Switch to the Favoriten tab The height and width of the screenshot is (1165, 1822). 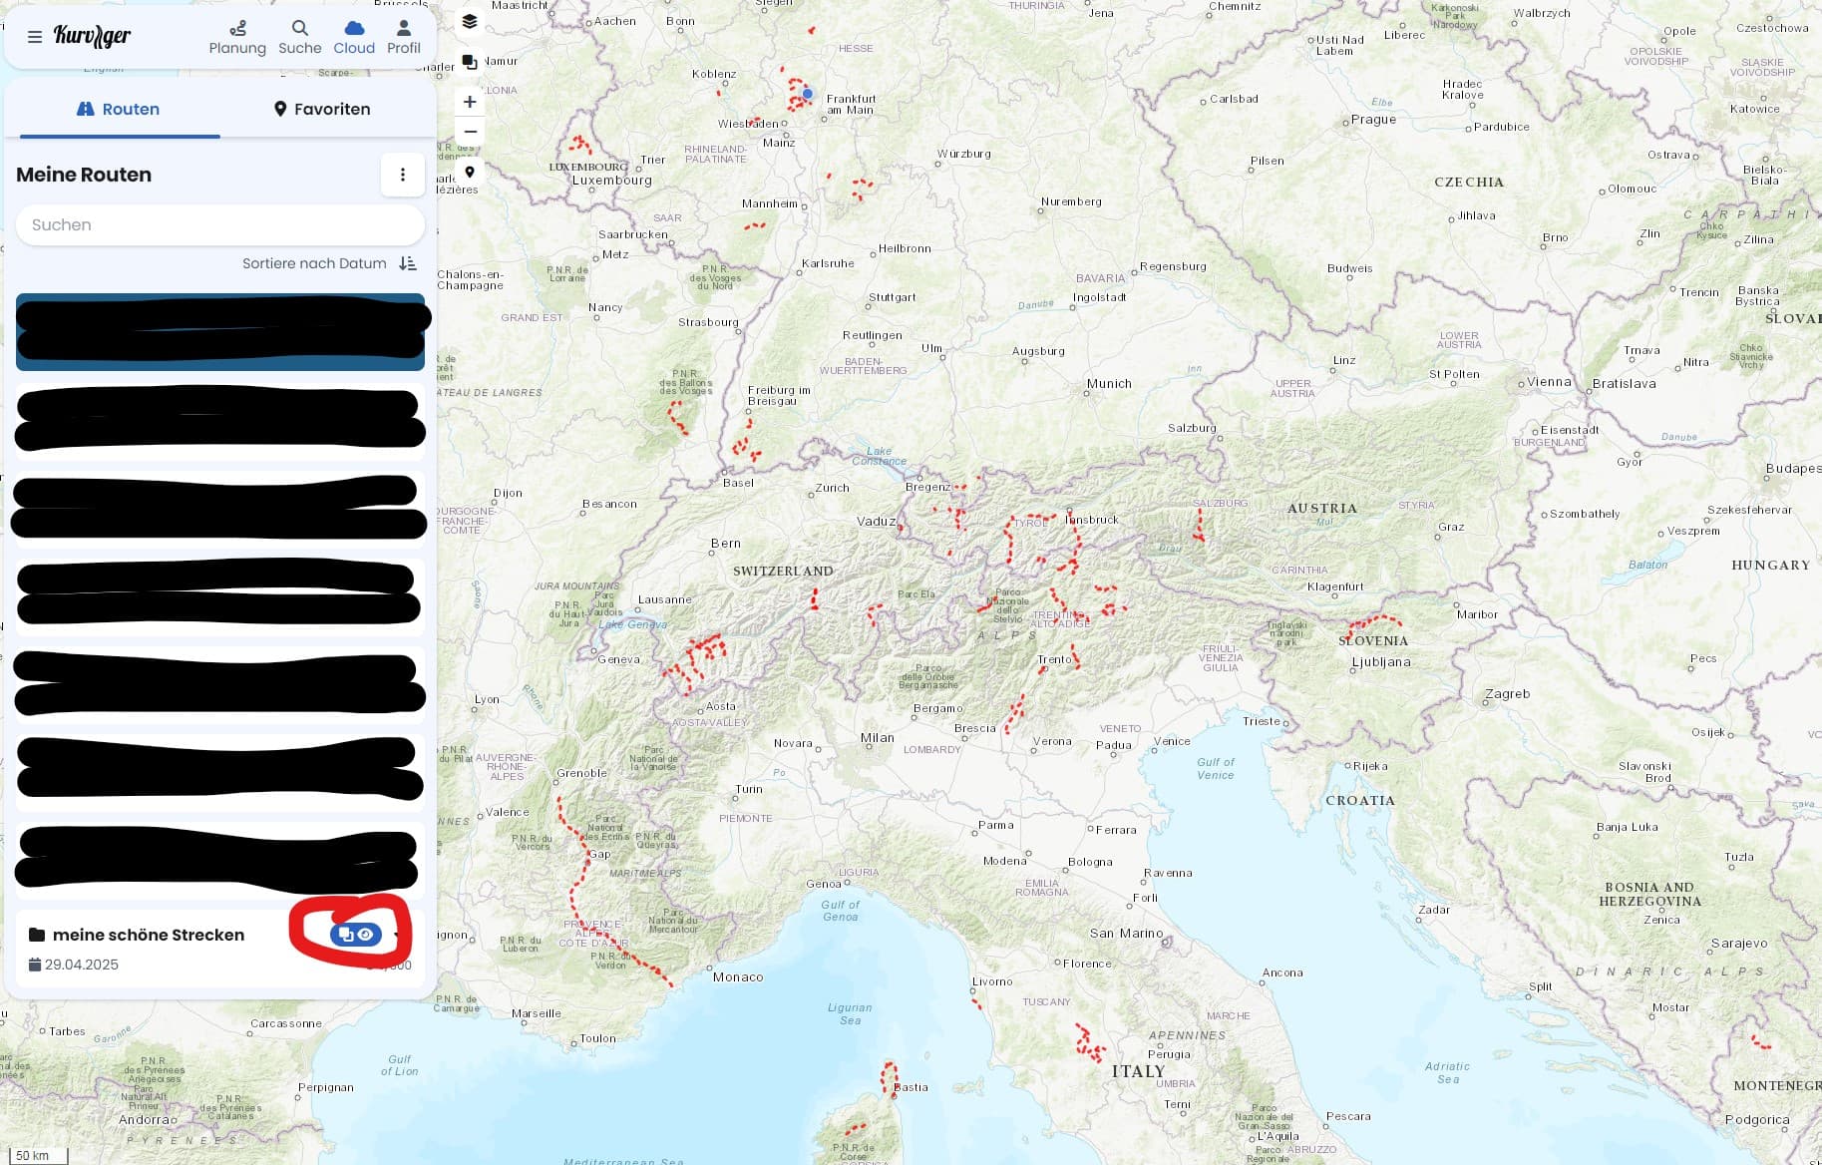[322, 109]
